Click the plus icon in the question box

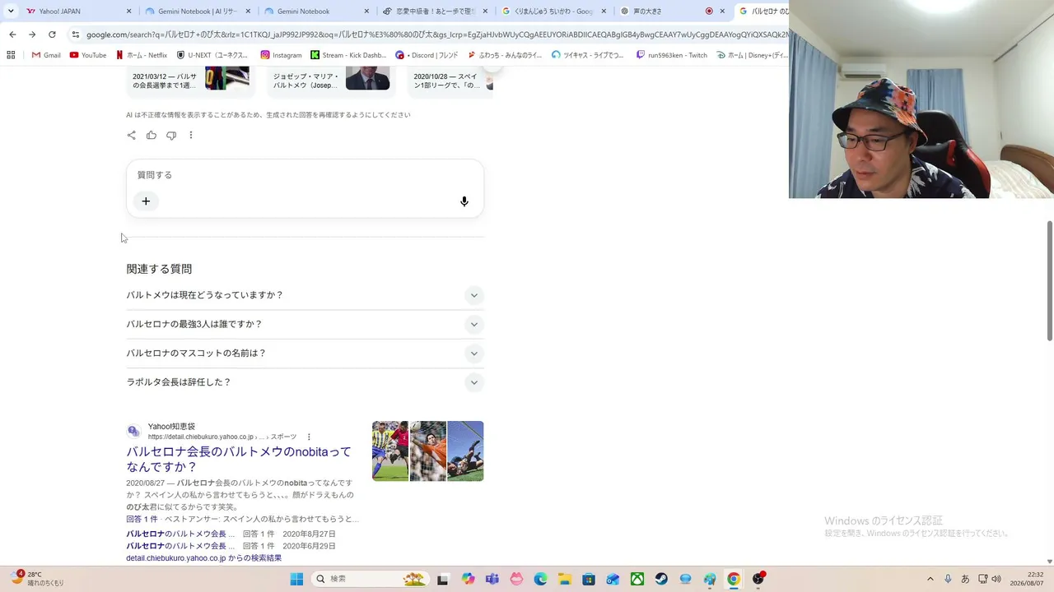pyautogui.click(x=146, y=201)
